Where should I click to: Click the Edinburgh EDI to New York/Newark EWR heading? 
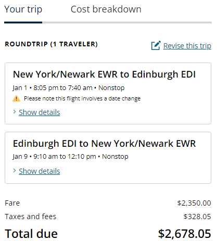[x=104, y=144]
